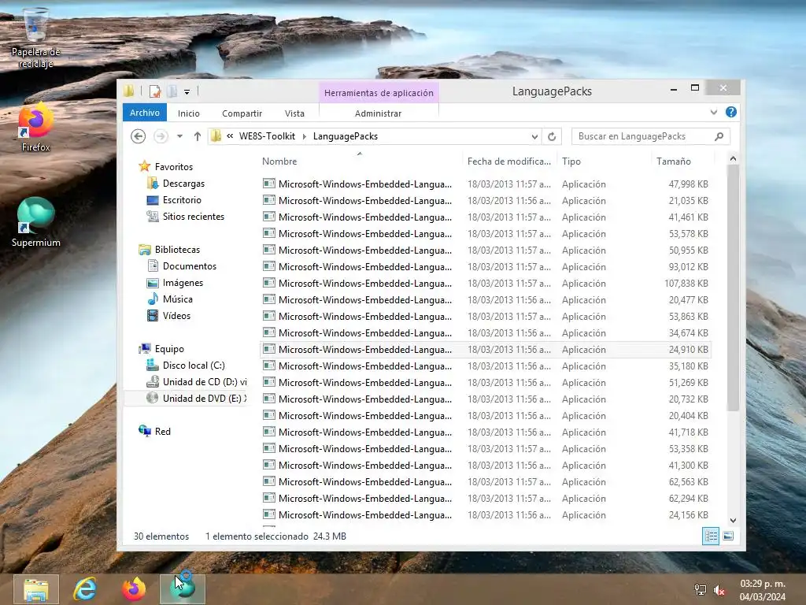Viewport: 806px width, 605px height.
Task: Go up one folder level
Action: point(198,136)
